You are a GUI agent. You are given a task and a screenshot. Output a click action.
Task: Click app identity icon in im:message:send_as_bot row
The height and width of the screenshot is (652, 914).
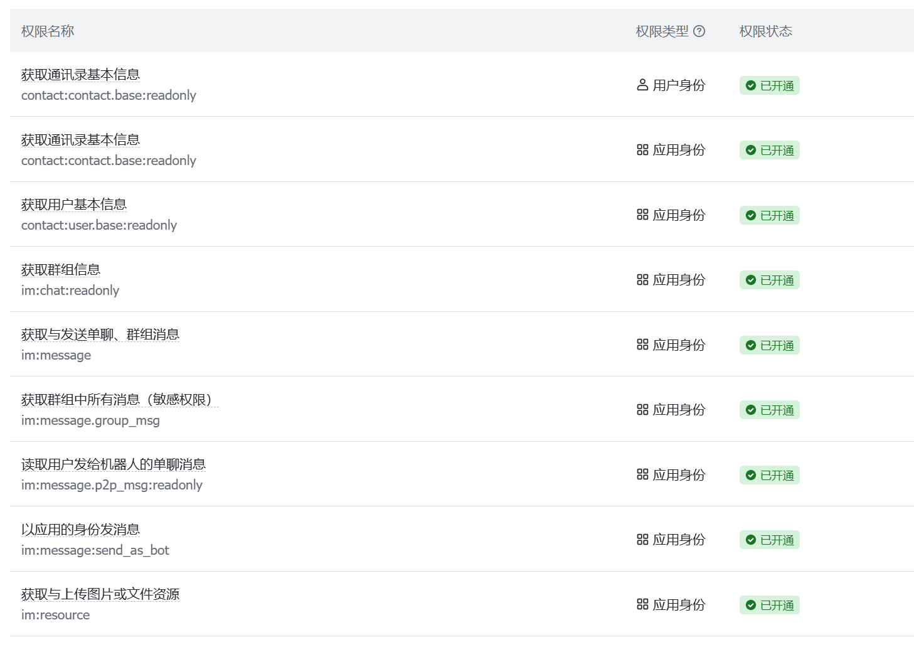coord(642,540)
